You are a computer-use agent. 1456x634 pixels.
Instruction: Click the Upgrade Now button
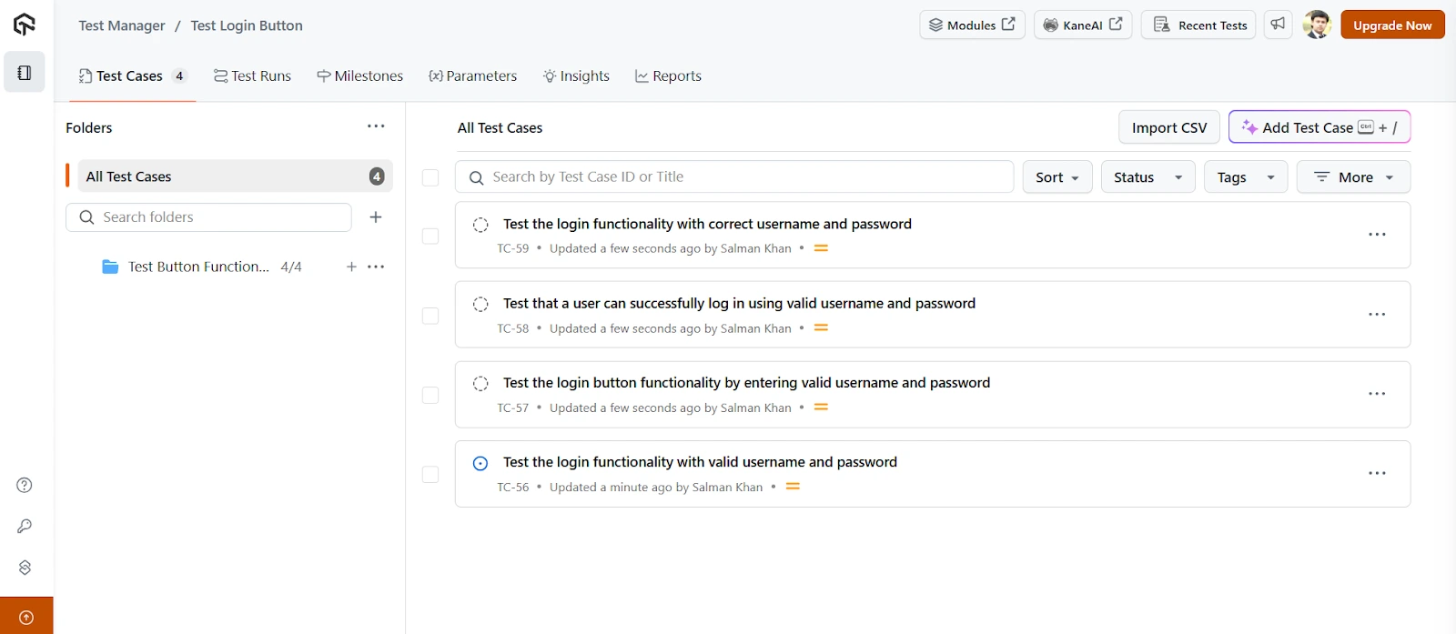coord(1392,25)
